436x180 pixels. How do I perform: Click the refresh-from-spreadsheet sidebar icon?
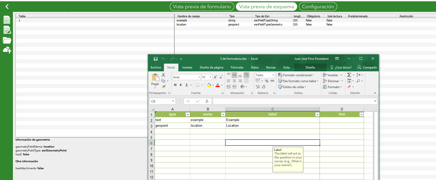pos(7,30)
